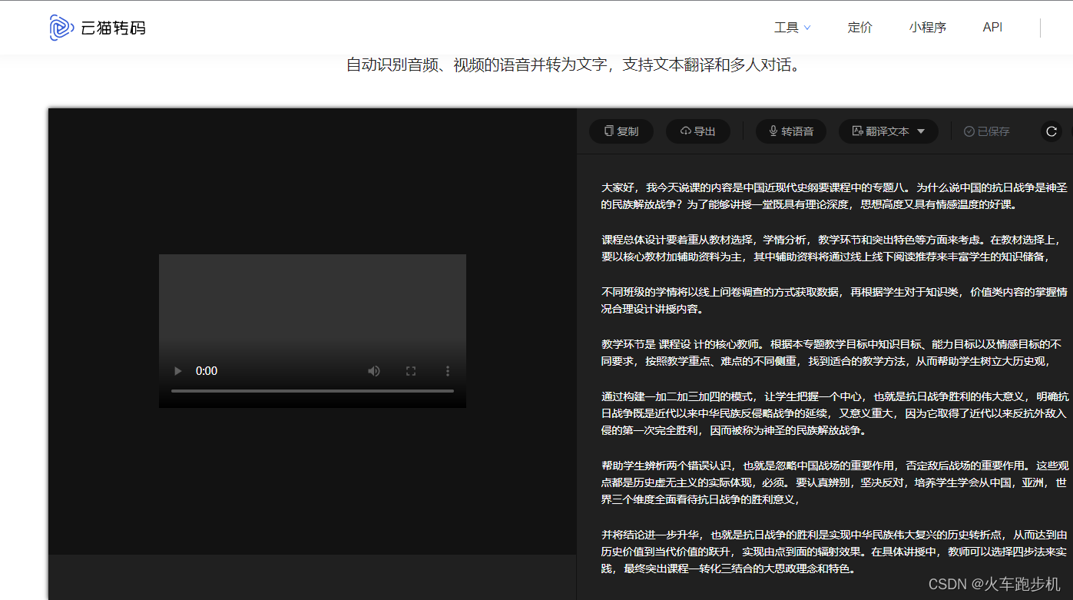The width and height of the screenshot is (1073, 600).
Task: Click the 已保存 status indicator
Action: (987, 131)
